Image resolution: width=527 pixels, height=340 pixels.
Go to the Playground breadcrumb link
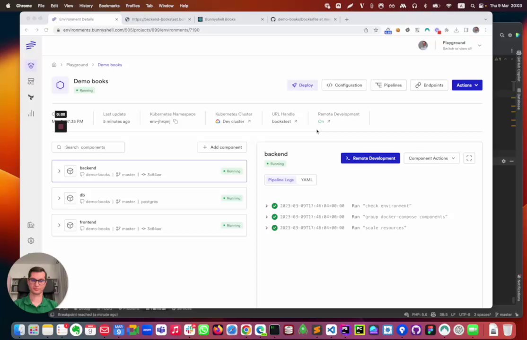coord(77,65)
